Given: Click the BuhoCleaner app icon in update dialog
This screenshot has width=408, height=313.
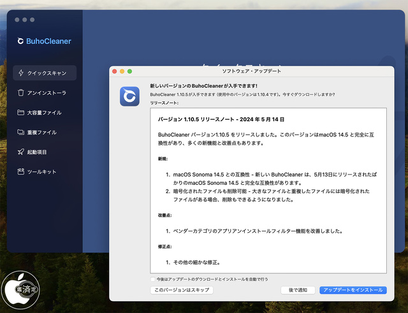Looking at the screenshot, I should coord(129,96).
